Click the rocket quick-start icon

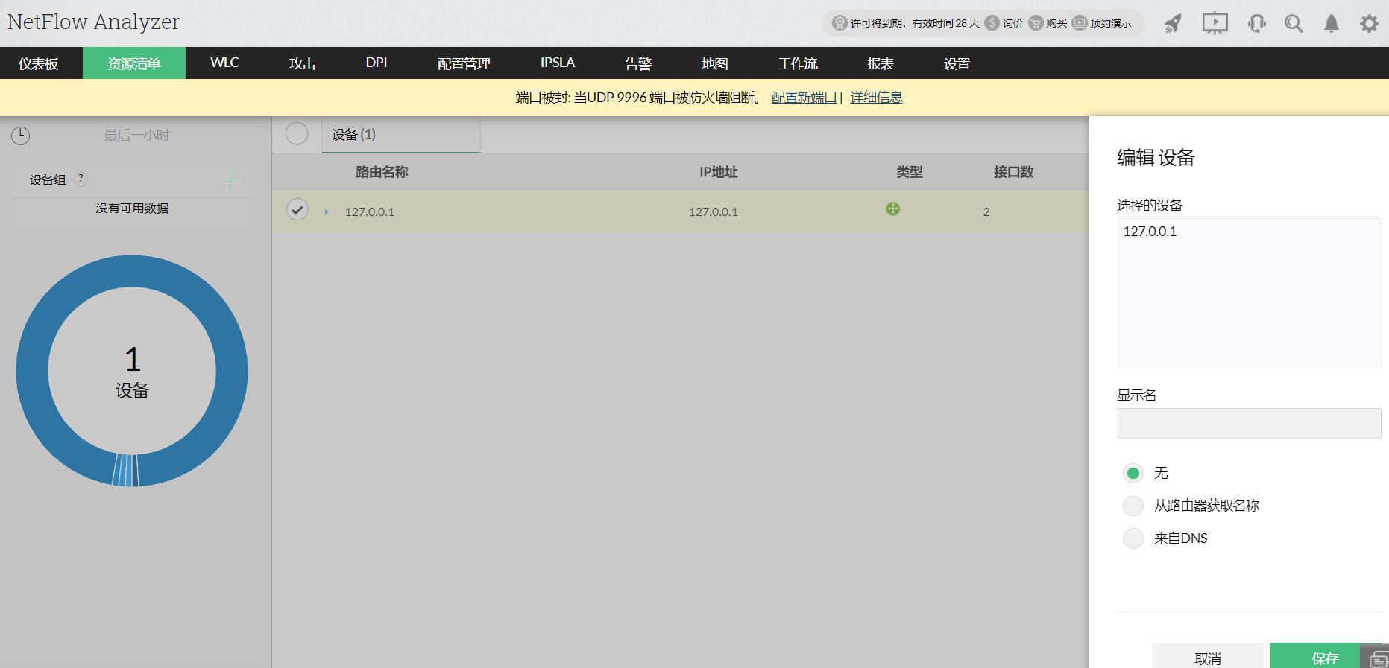coord(1173,24)
